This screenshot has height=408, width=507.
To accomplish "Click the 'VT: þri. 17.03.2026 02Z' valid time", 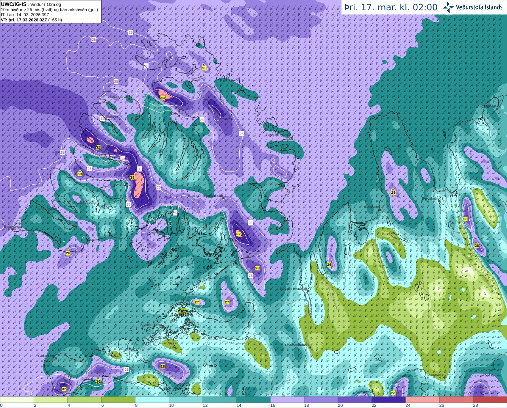I will [x=24, y=20].
